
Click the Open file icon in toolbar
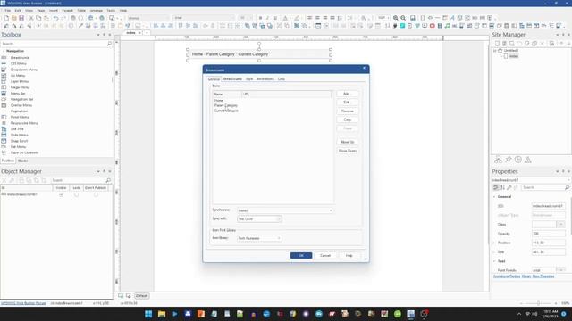pos(14,18)
